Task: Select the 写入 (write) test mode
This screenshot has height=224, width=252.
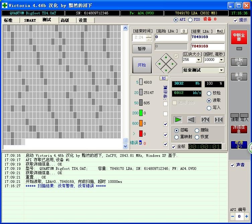Action: [209, 108]
